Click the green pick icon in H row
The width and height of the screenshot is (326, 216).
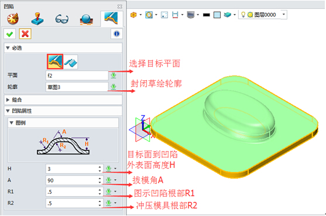108,169
